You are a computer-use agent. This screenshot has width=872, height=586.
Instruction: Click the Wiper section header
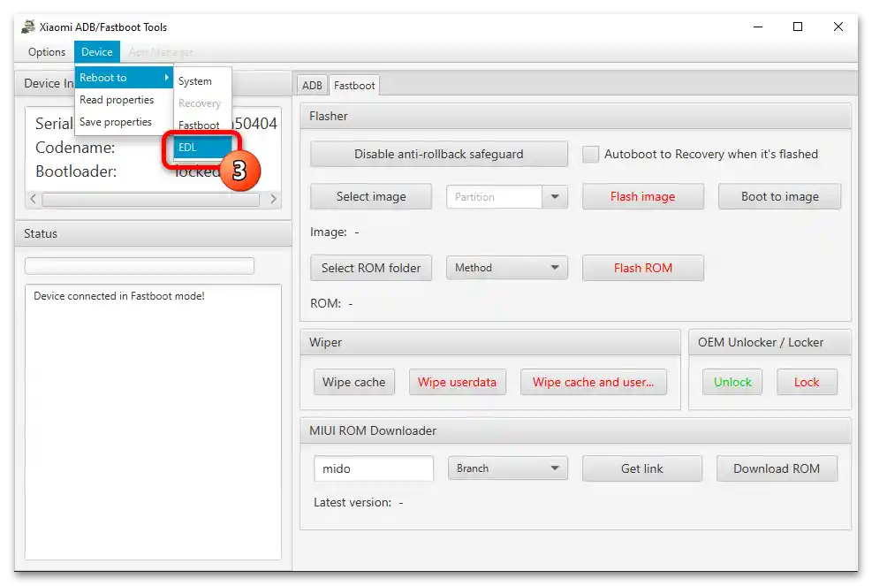point(490,342)
